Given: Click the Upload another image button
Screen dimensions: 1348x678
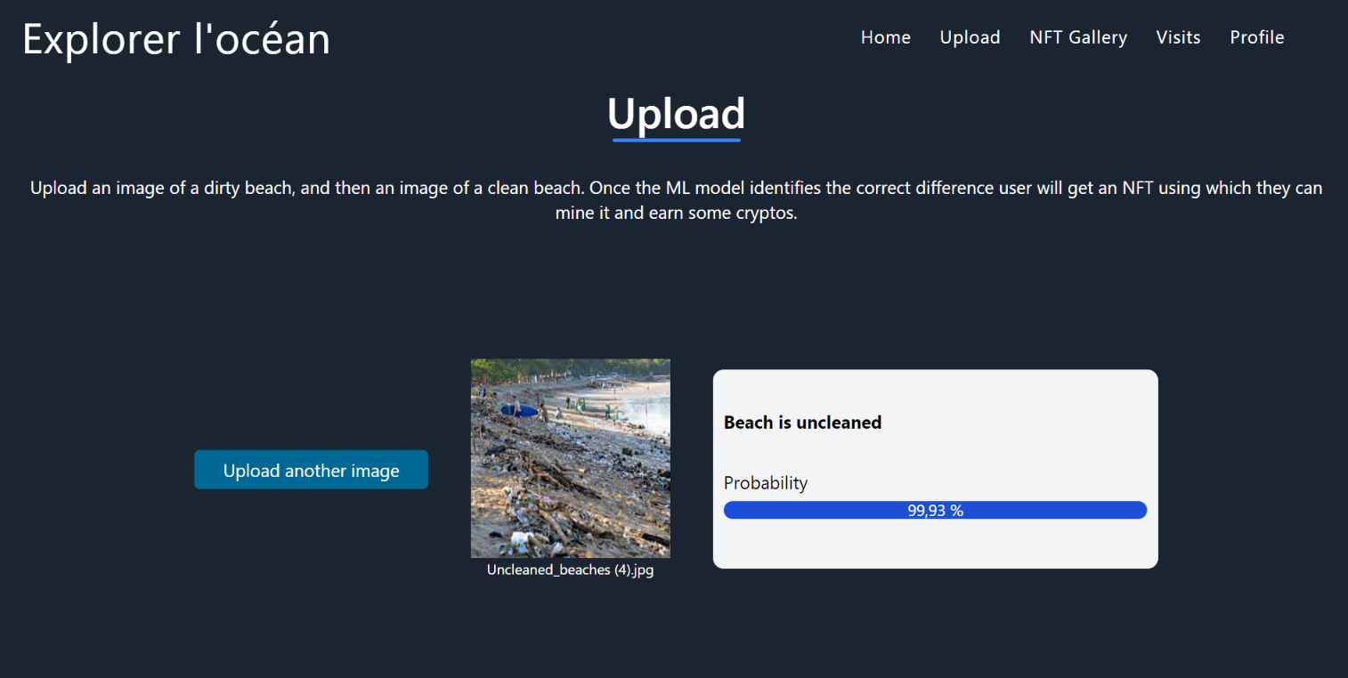Looking at the screenshot, I should [x=311, y=470].
